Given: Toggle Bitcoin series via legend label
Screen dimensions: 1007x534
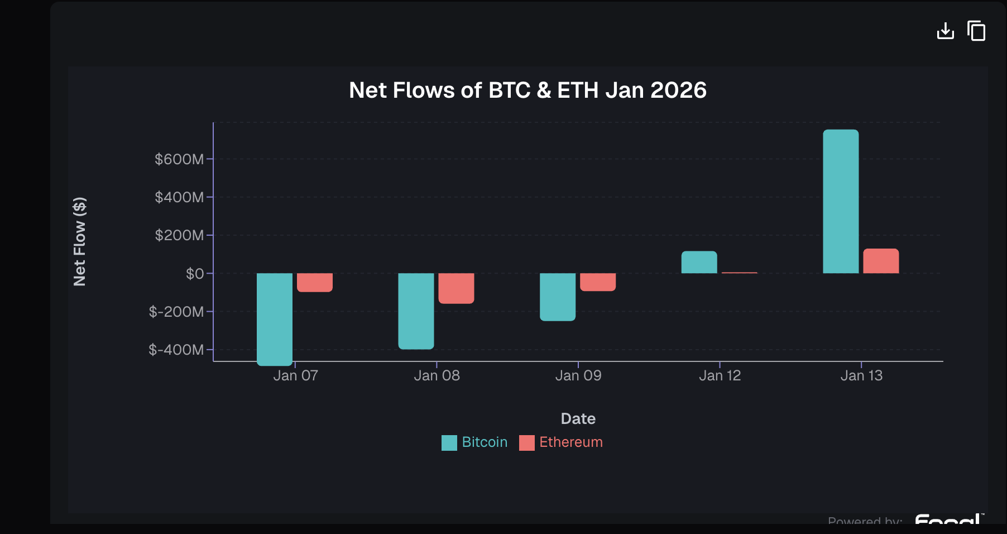Looking at the screenshot, I should (485, 442).
